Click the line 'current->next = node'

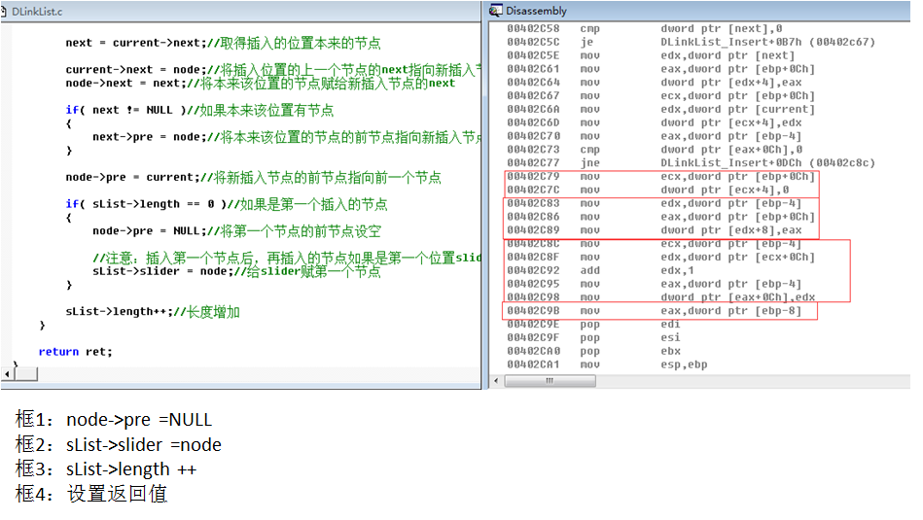(273, 69)
